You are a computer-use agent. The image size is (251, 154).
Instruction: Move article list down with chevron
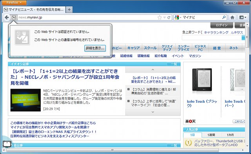pyautogui.click(x=153, y=112)
